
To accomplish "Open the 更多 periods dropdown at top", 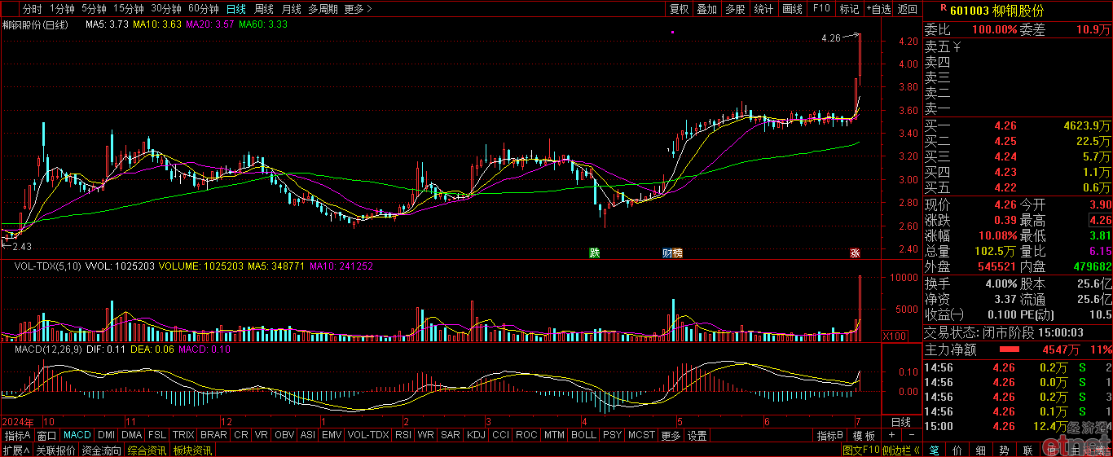I will [358, 9].
